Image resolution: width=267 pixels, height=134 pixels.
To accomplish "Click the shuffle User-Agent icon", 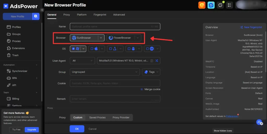I will (x=157, y=61).
